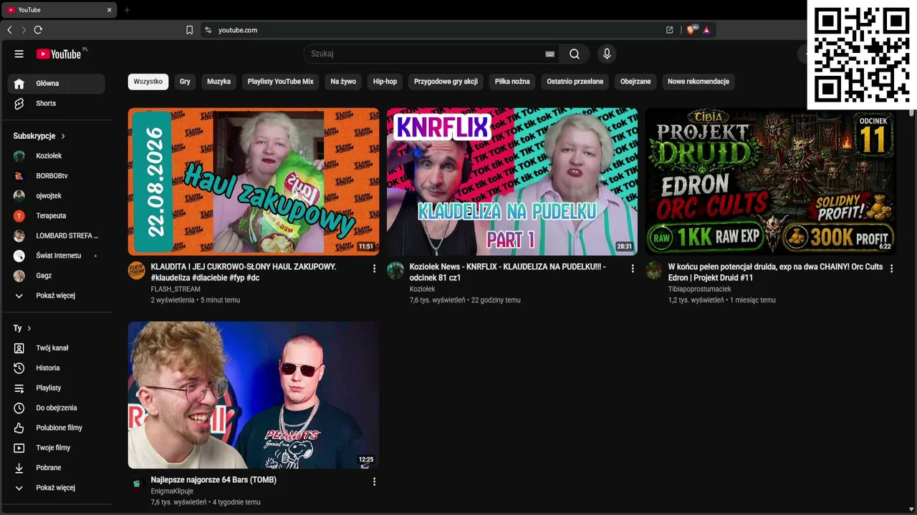The height and width of the screenshot is (515, 917).
Task: Select the Obejrzane filter chip
Action: [x=635, y=82]
